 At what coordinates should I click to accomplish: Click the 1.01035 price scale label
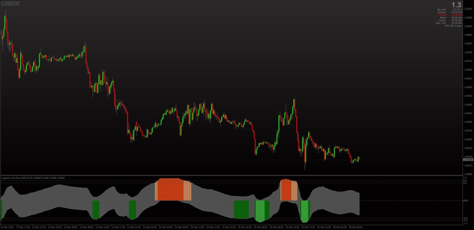click(x=468, y=8)
